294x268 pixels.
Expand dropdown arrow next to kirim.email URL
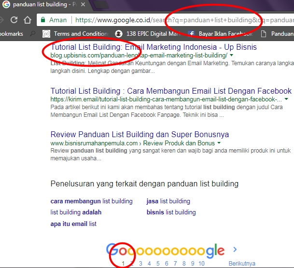tap(286, 99)
